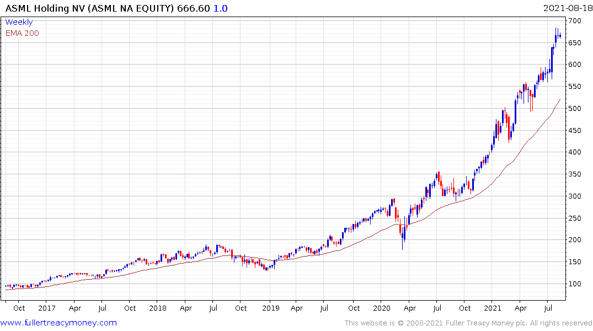Click the 700 price axis label
Viewport: 593px width, 331px height.
pos(574,21)
